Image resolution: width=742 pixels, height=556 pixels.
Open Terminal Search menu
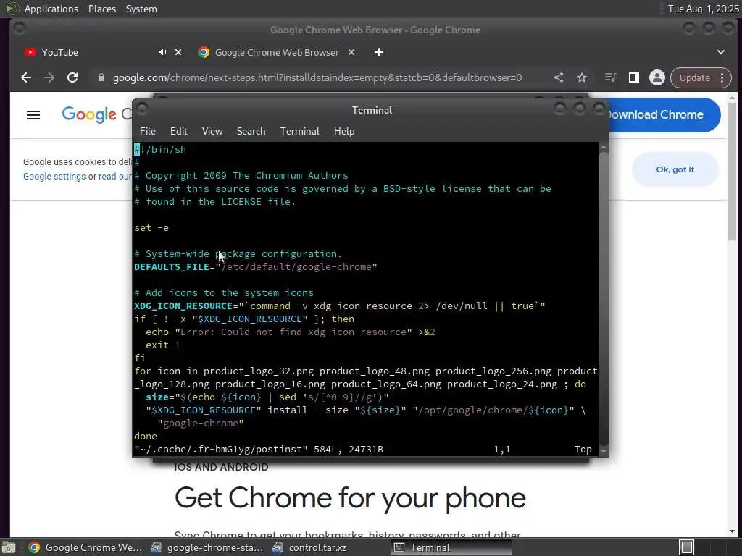tap(251, 132)
